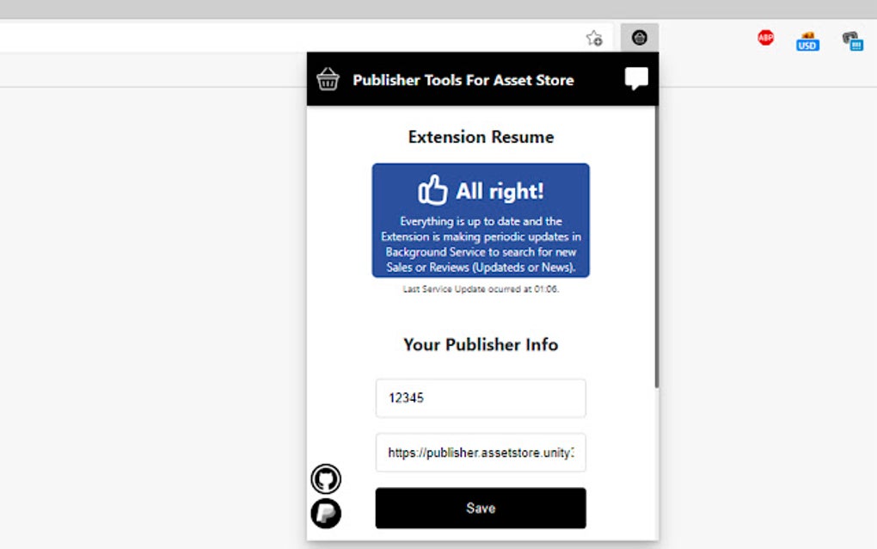Click the screenshot capture extension icon

point(851,40)
